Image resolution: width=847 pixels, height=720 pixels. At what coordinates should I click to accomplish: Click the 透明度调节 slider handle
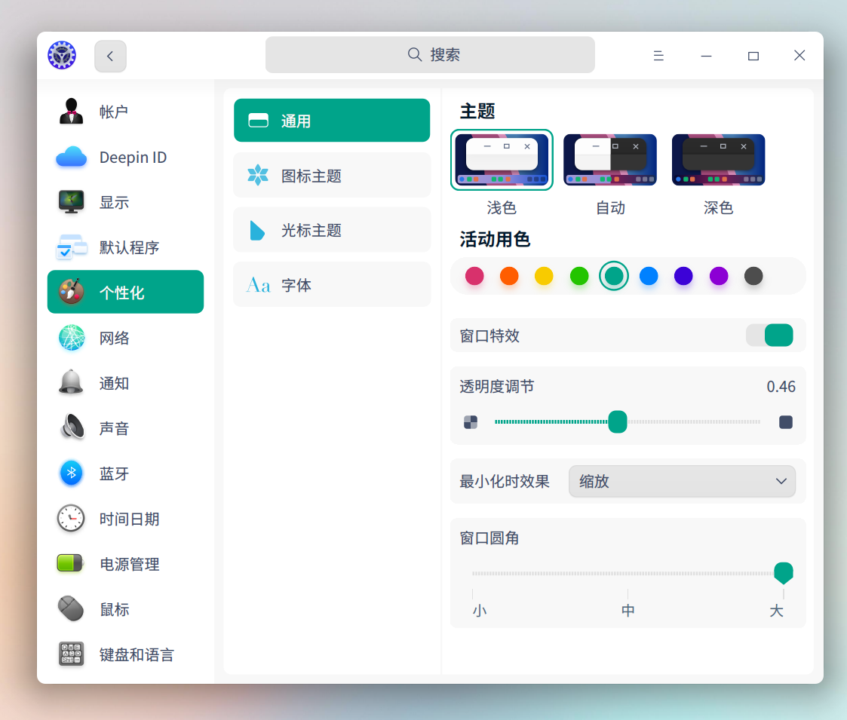[x=618, y=422]
